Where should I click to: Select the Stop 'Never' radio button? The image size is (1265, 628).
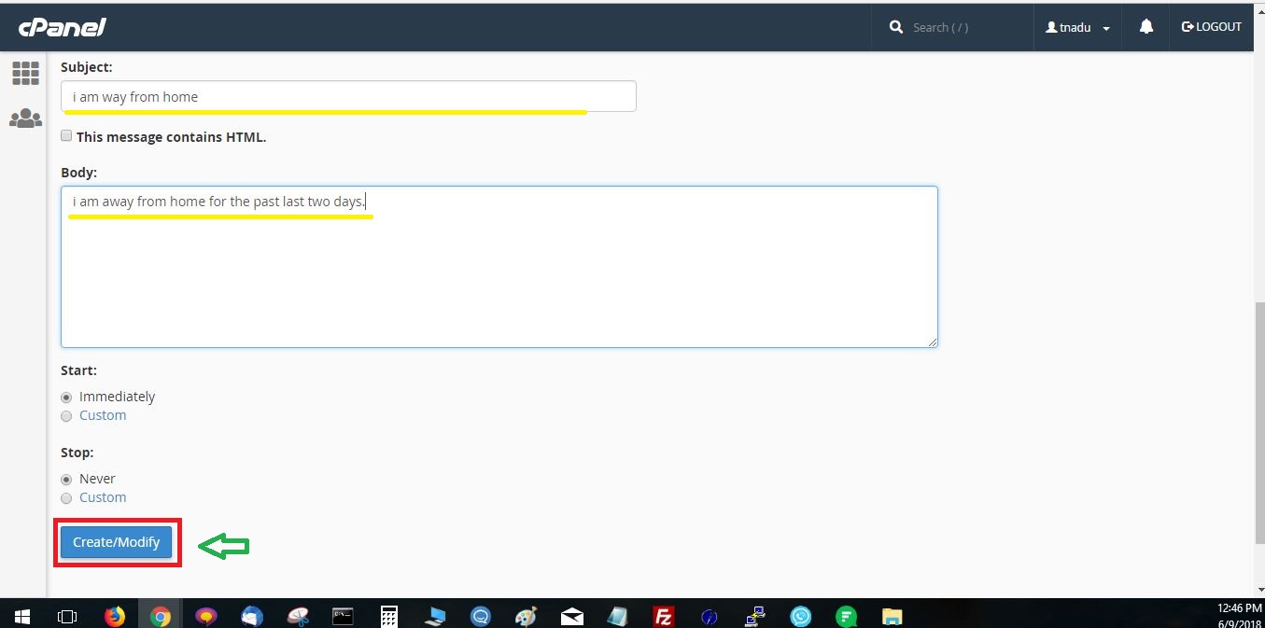[66, 479]
